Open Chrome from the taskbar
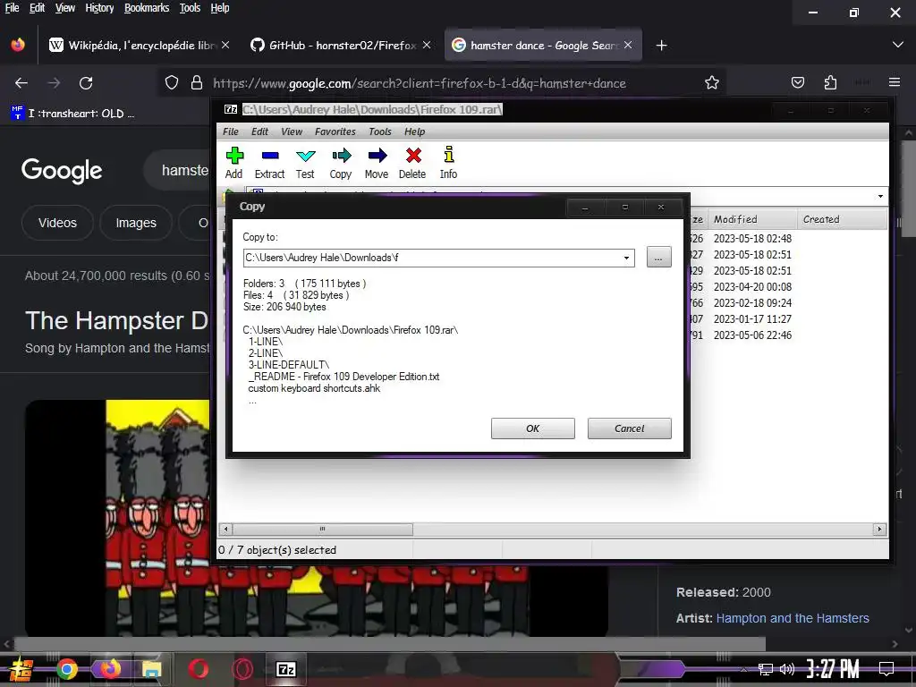 click(66, 669)
